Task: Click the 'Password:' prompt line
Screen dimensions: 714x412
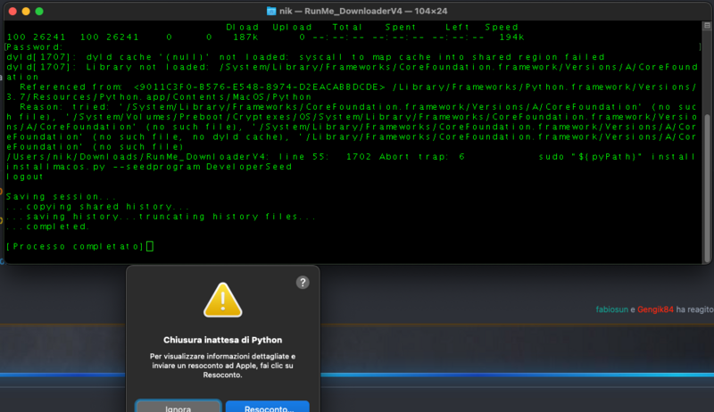Action: coord(34,47)
